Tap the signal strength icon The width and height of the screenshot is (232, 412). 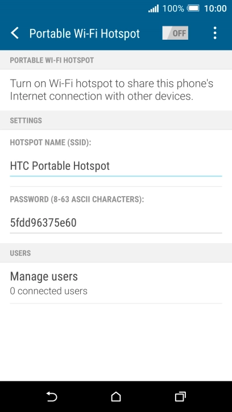click(x=154, y=9)
